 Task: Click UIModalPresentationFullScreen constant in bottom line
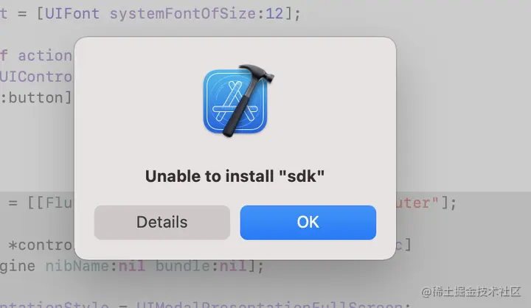[x=270, y=304]
